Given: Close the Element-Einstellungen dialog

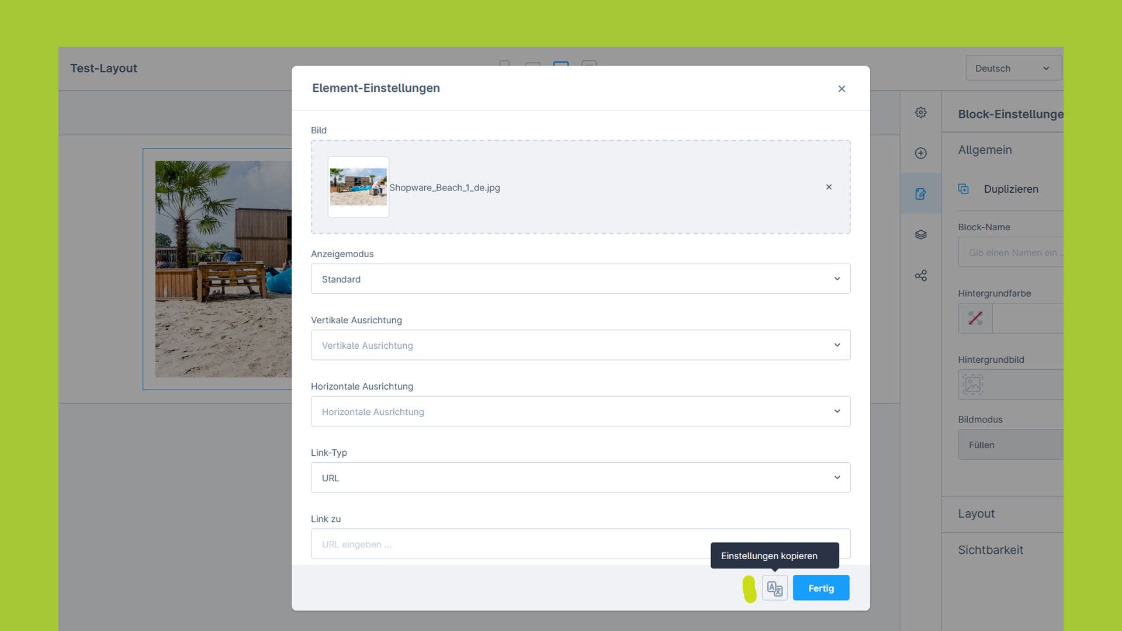Looking at the screenshot, I should pyautogui.click(x=841, y=89).
